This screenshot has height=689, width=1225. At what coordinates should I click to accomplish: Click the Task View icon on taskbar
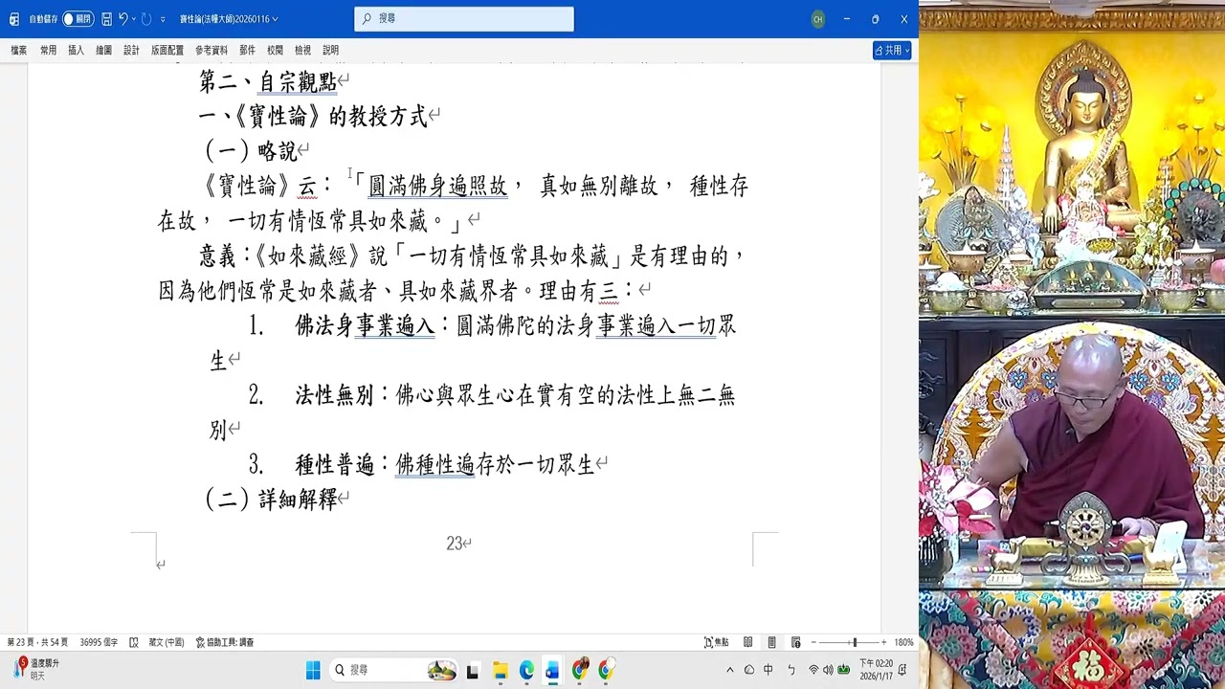point(472,670)
